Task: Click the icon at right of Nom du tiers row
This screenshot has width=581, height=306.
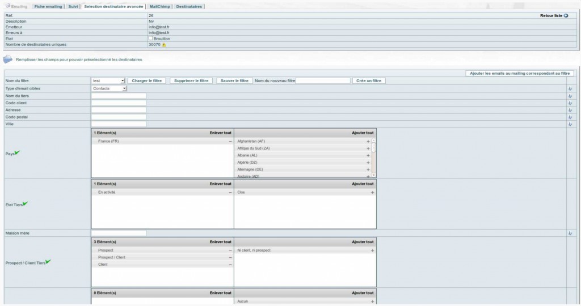Action: (x=570, y=96)
